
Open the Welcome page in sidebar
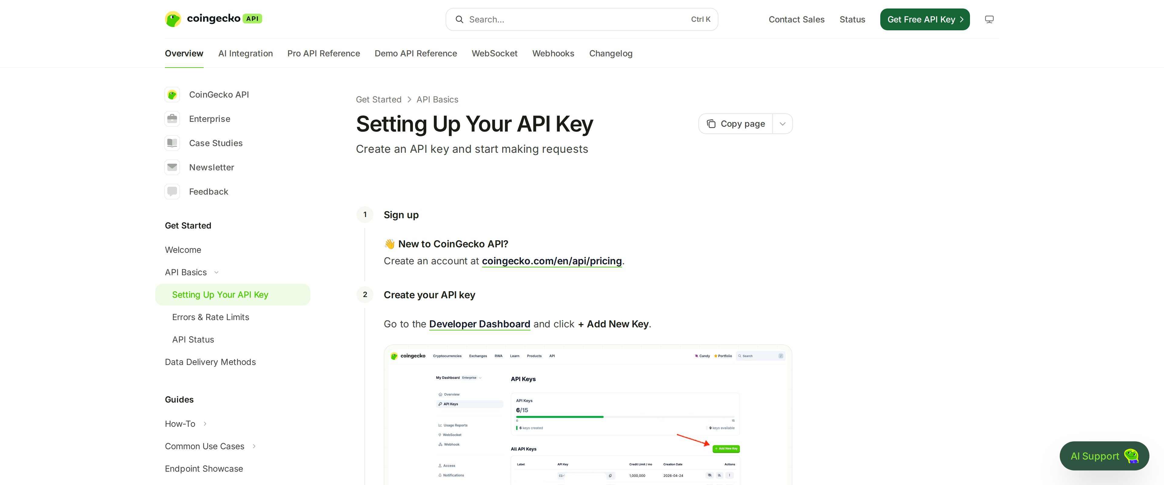click(183, 249)
